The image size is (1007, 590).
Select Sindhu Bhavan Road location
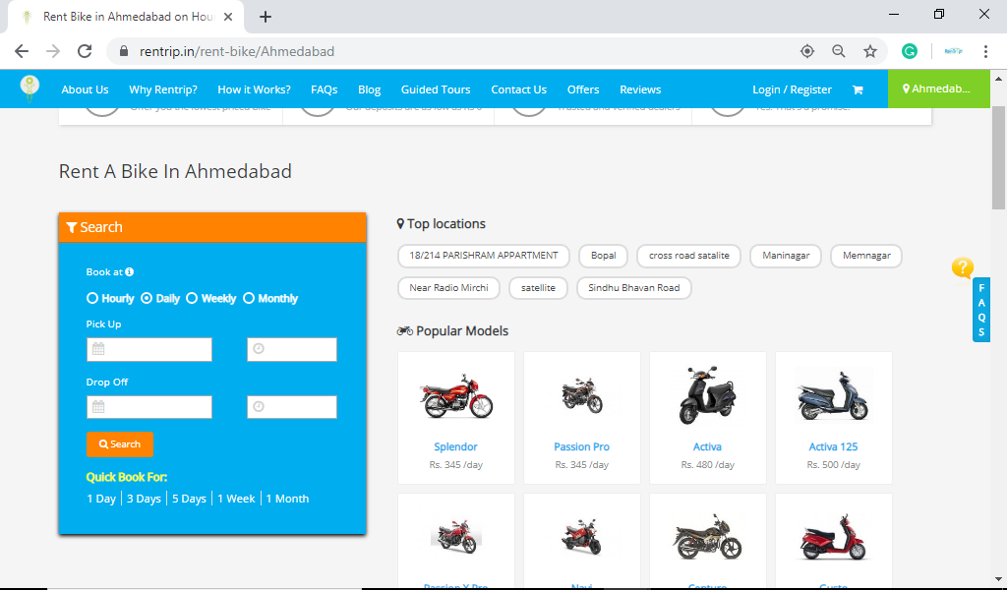634,287
